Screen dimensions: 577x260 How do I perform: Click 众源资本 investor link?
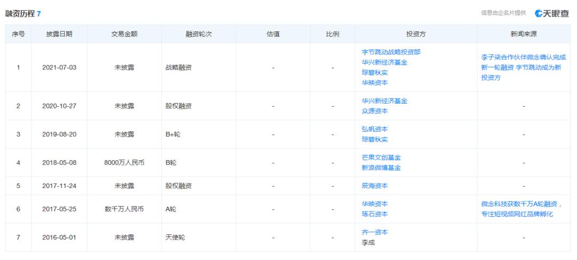pos(375,111)
